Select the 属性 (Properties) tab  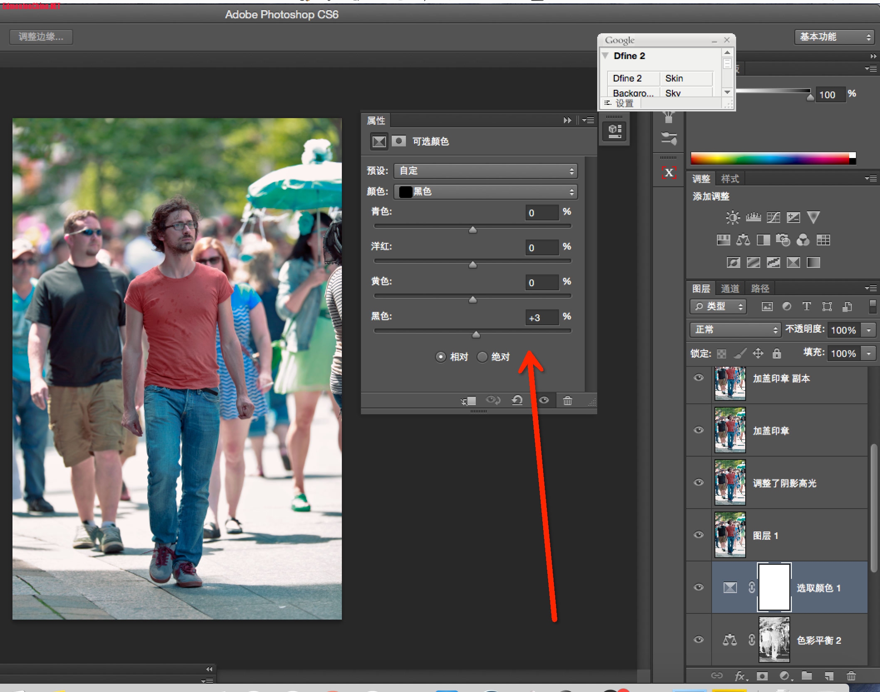pos(376,121)
